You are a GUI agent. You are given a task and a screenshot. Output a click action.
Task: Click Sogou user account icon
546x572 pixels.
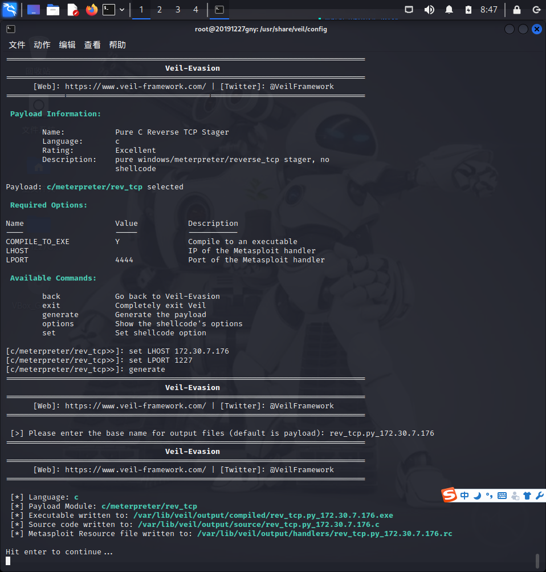point(515,496)
